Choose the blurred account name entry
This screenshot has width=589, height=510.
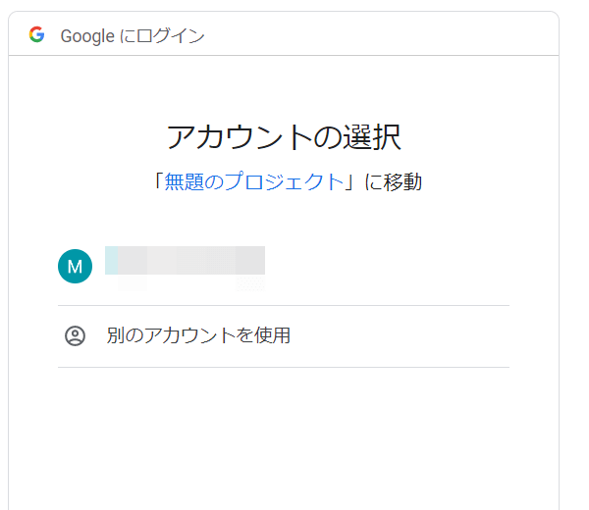(185, 259)
